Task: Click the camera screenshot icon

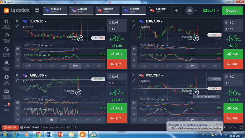Action: [x=189, y=11]
